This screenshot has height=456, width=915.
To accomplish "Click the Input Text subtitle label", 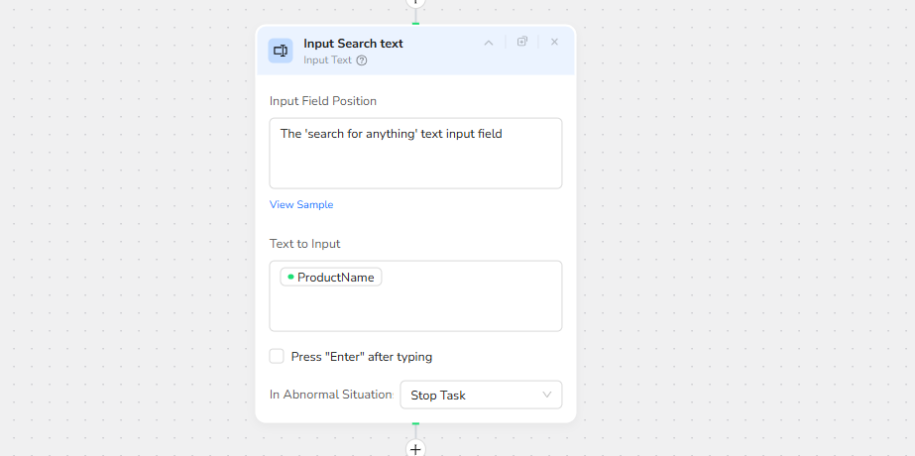I will point(327,60).
